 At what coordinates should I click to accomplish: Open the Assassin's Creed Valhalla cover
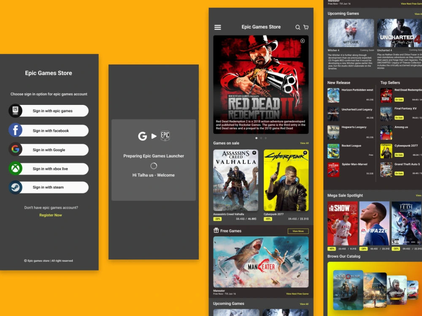[x=236, y=180]
